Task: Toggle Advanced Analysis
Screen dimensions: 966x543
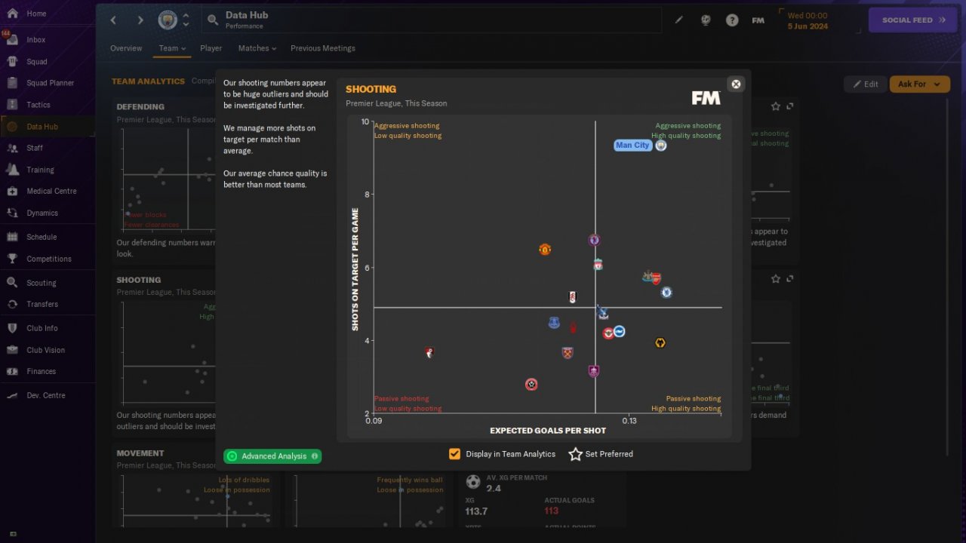Action: pyautogui.click(x=272, y=456)
